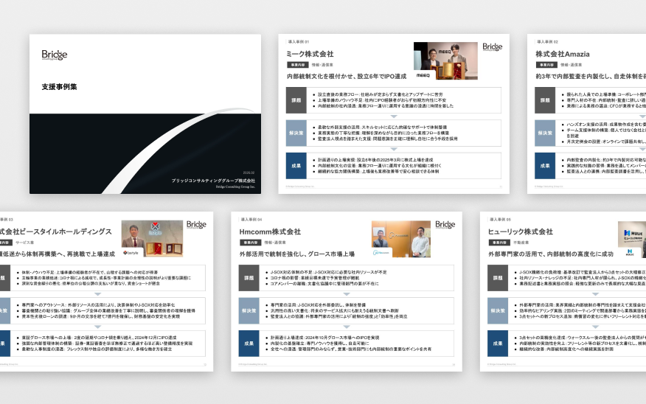Click the MEEQ photo on the ミーク slide
646x404 pixels.
(x=445, y=60)
